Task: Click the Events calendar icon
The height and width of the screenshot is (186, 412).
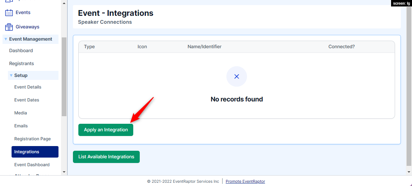Action: click(9, 13)
